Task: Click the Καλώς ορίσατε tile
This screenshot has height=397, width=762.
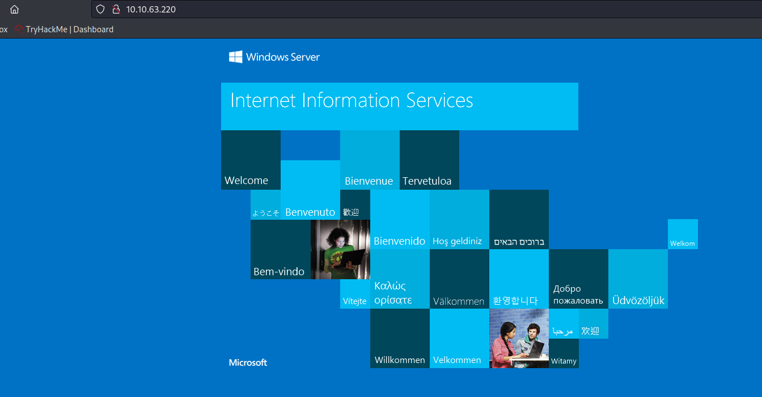Action: coord(400,279)
